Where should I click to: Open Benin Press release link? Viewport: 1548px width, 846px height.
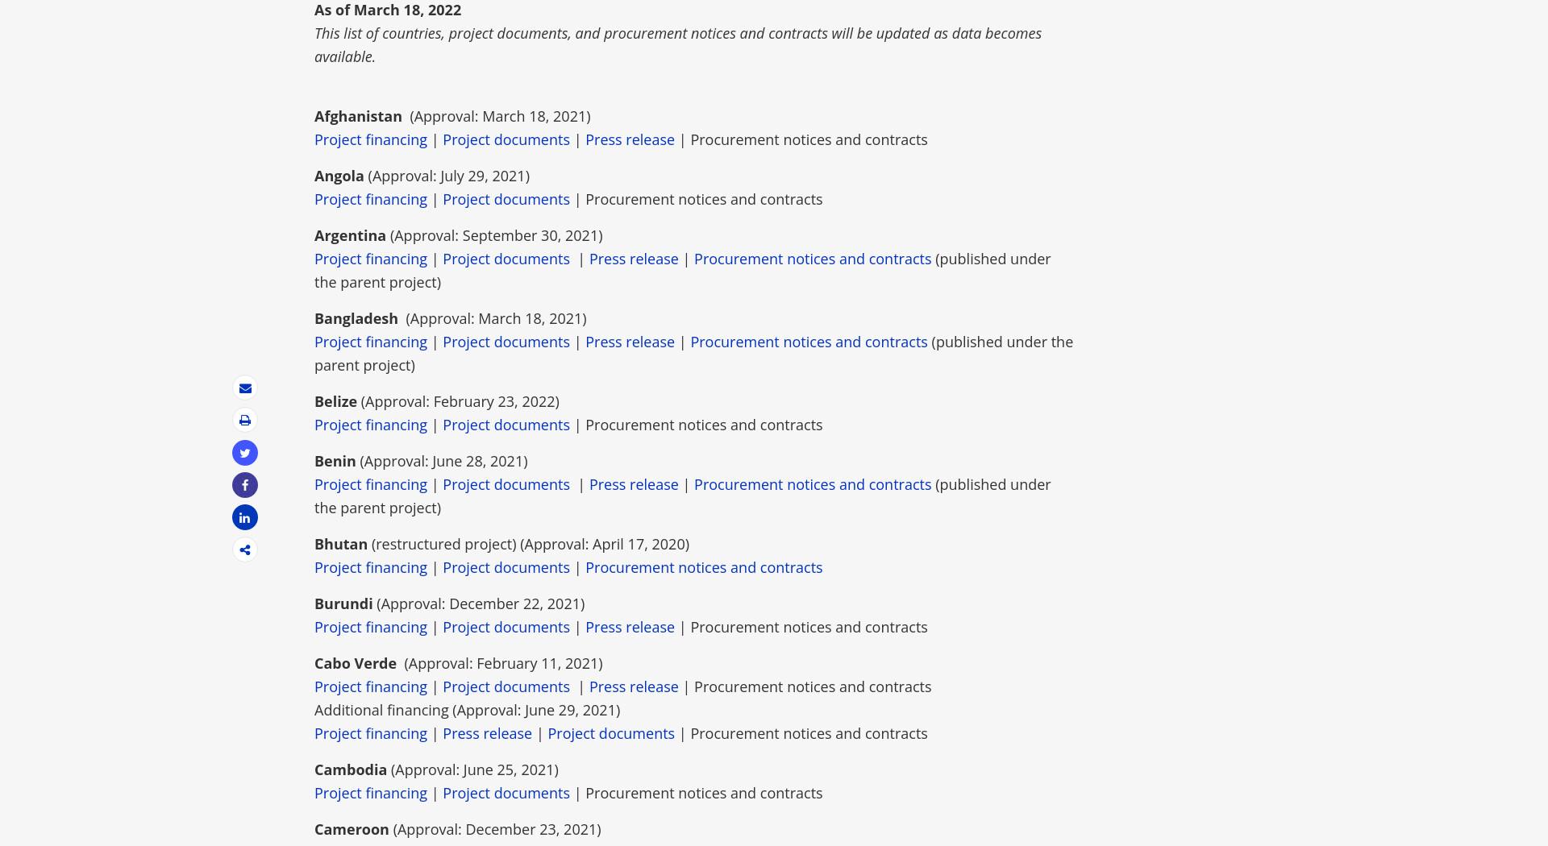coord(634,484)
